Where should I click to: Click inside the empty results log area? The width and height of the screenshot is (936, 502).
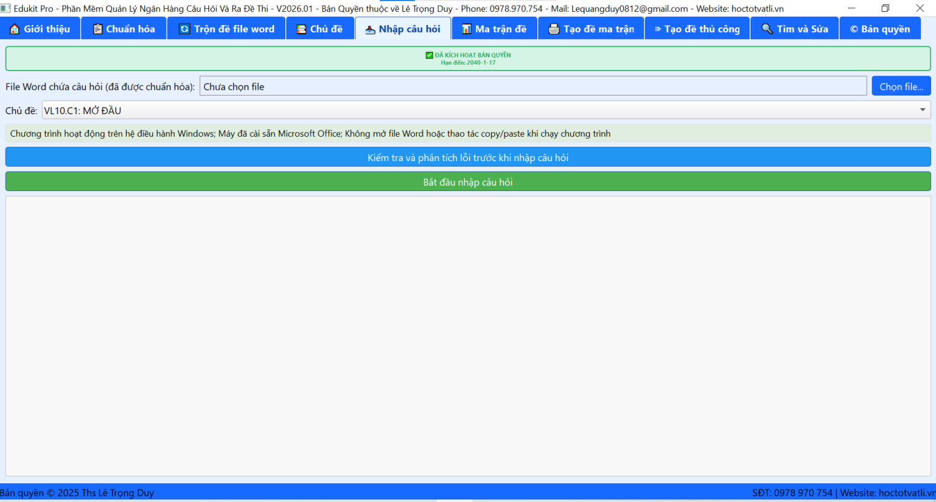468,336
